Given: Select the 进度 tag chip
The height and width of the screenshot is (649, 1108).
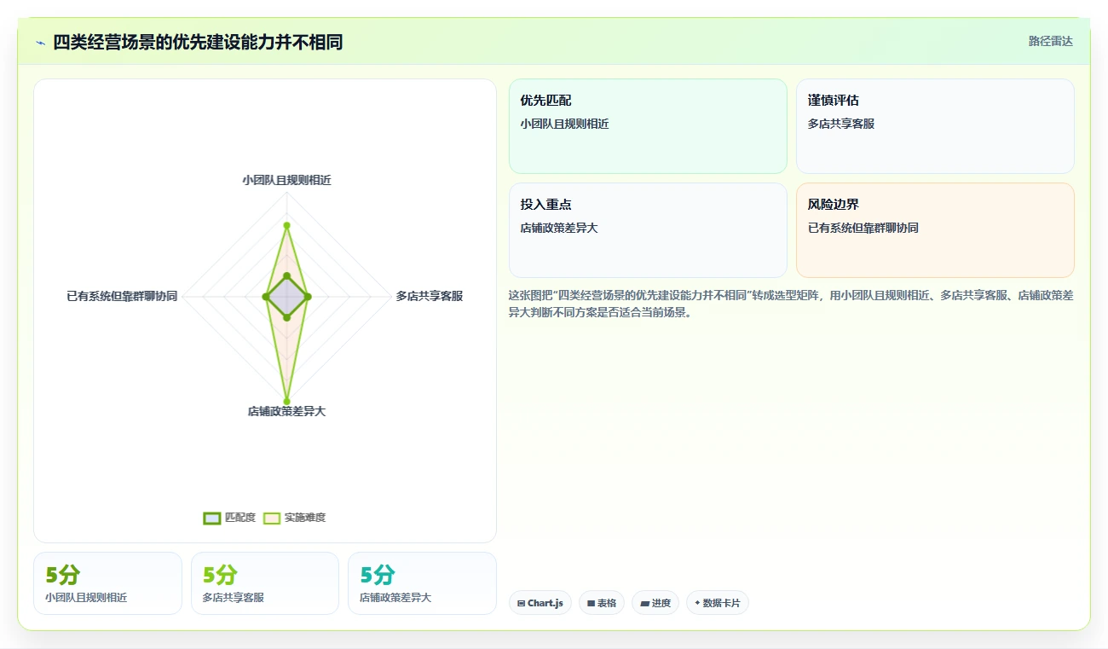Looking at the screenshot, I should pyautogui.click(x=655, y=603).
